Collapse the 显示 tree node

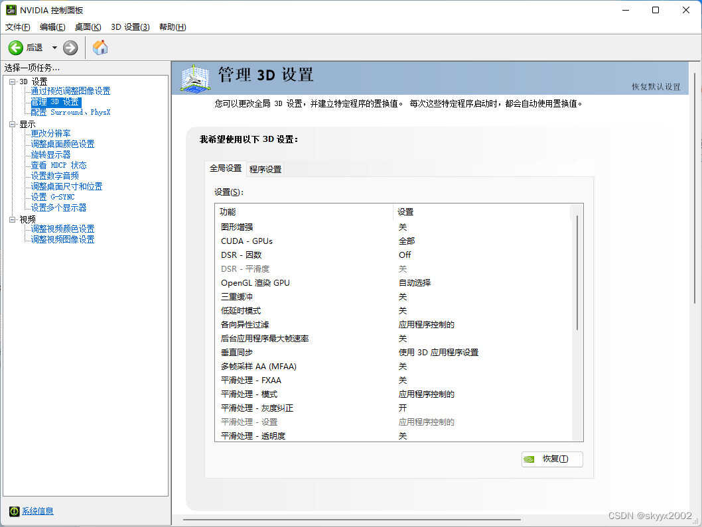click(12, 124)
